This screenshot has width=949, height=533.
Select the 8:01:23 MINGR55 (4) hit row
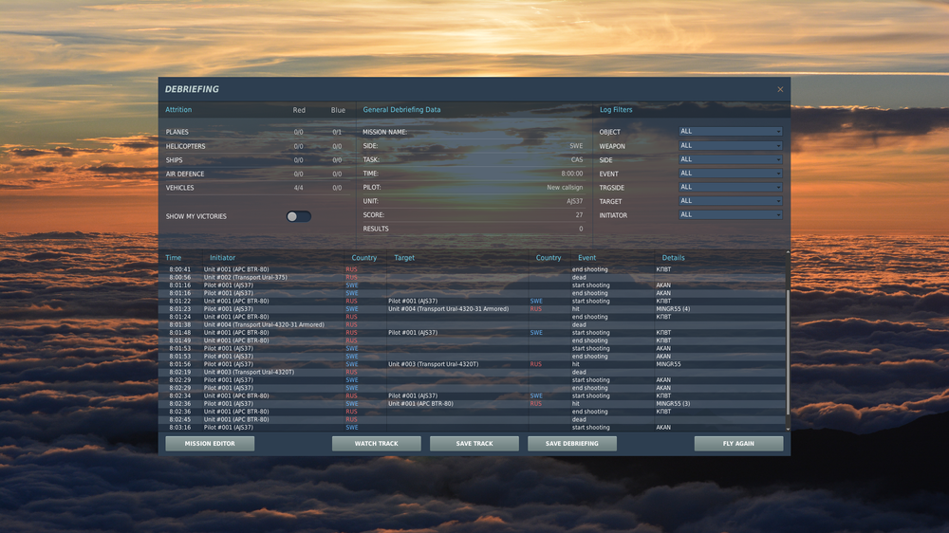pyautogui.click(x=474, y=308)
